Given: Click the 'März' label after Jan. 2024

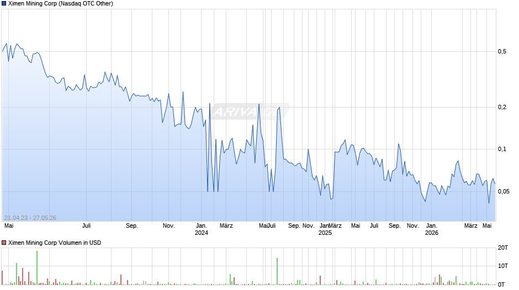Looking at the screenshot, I should click(226, 226).
